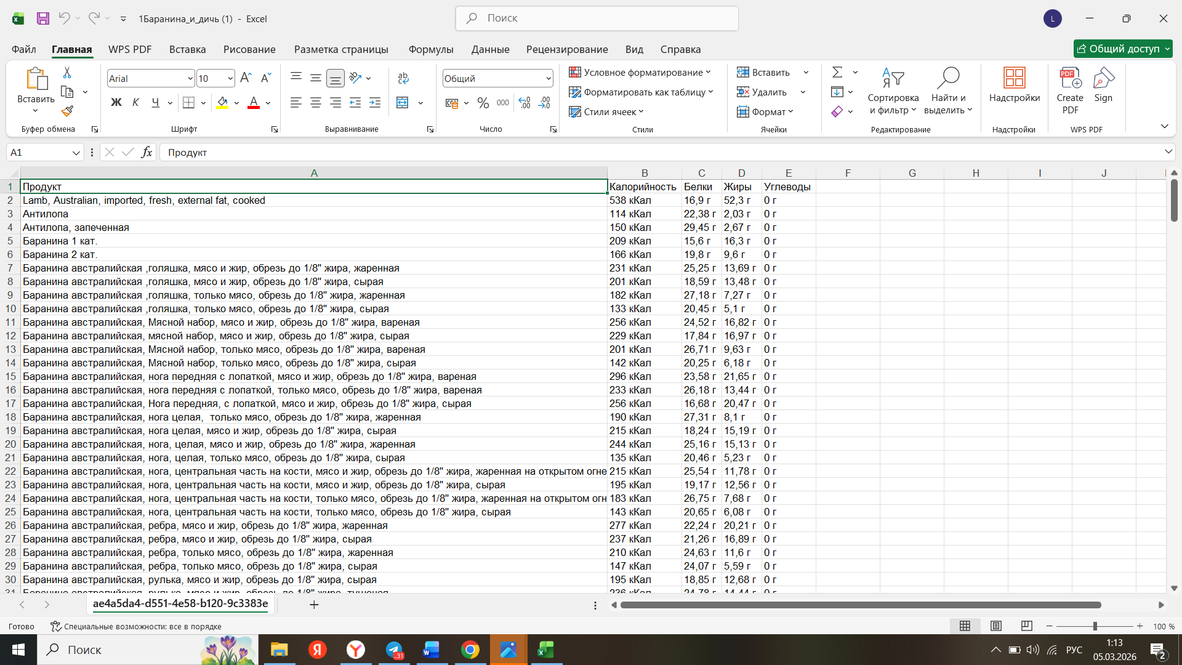The width and height of the screenshot is (1182, 665).
Task: Switch to the Данные tab
Action: point(491,49)
